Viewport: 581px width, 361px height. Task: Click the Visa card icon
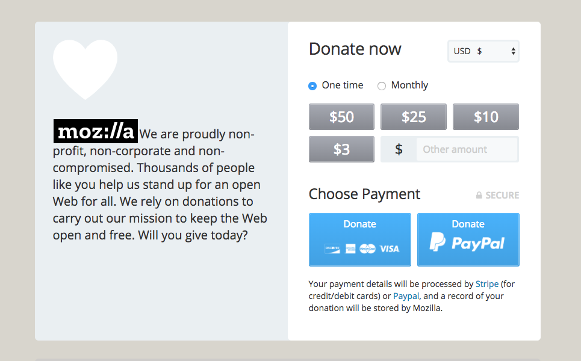click(x=390, y=248)
